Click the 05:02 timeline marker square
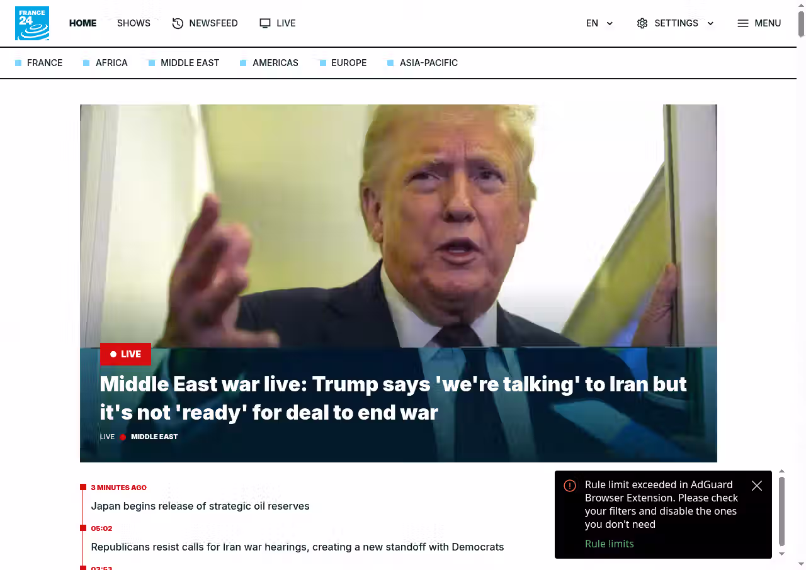The width and height of the screenshot is (806, 570). (83, 528)
